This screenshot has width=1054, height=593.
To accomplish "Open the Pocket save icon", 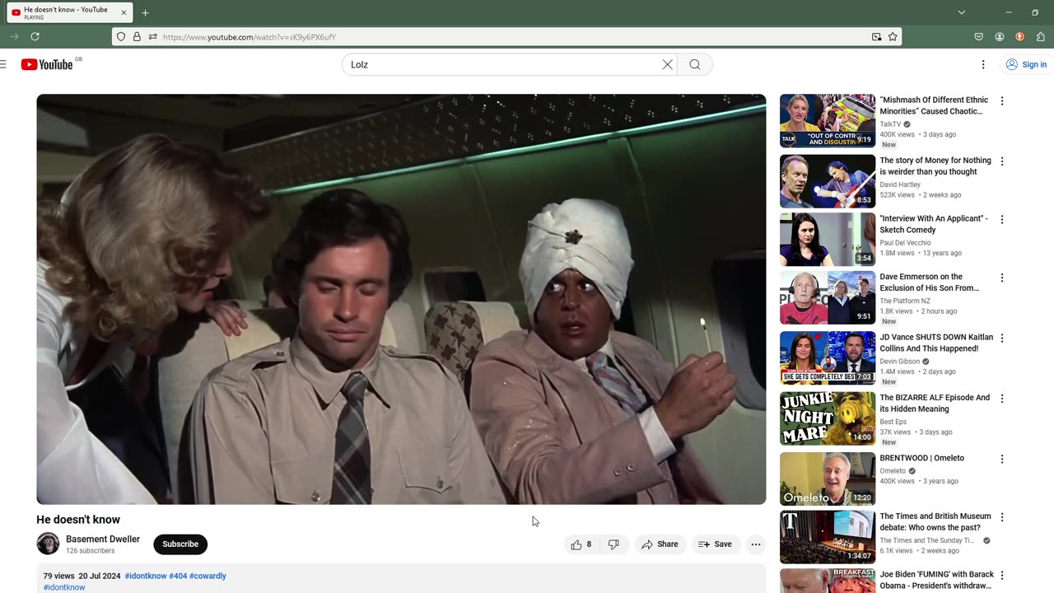I will (x=978, y=36).
